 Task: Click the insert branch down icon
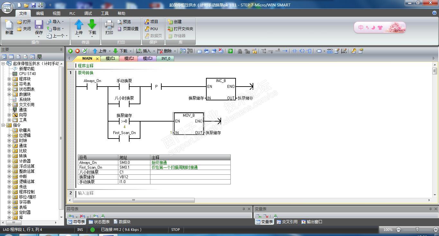[264, 51]
